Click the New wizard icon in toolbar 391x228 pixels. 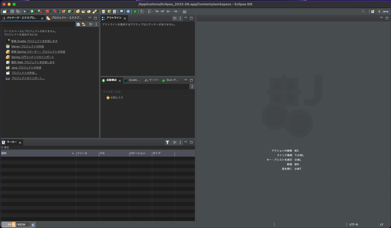5,11
